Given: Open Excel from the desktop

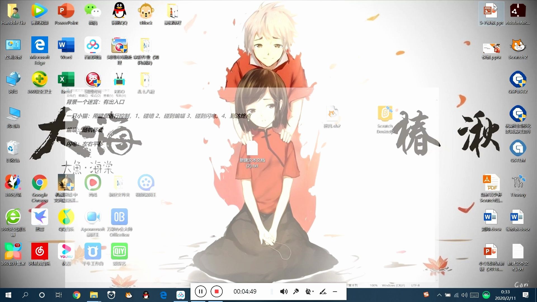Looking at the screenshot, I should pyautogui.click(x=66, y=80).
